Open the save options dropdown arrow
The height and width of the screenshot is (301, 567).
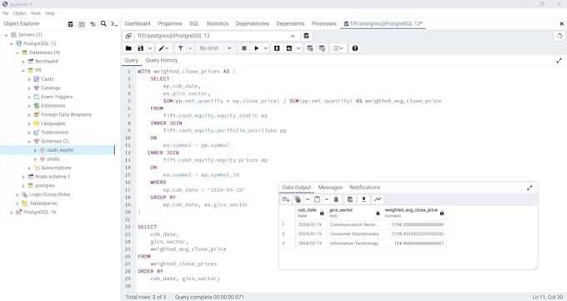[150, 48]
